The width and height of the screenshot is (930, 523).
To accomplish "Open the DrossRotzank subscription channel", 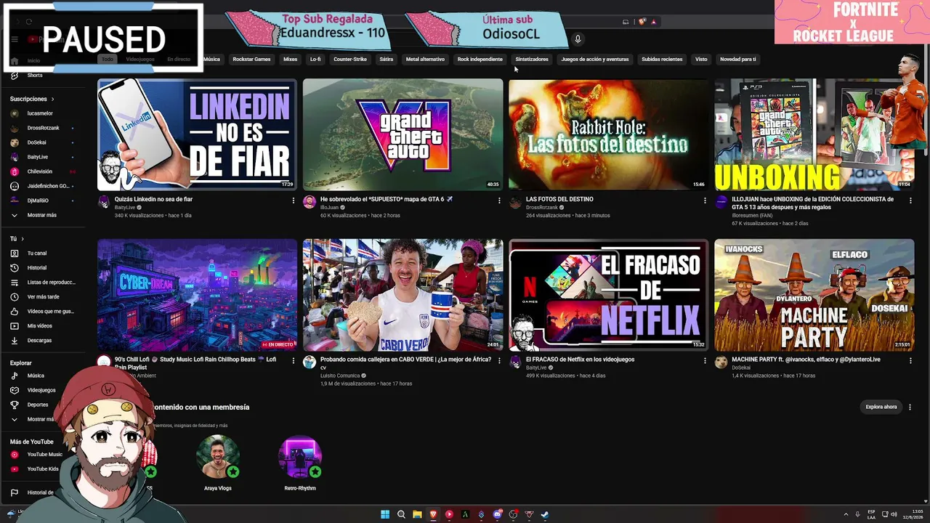I will pyautogui.click(x=43, y=129).
